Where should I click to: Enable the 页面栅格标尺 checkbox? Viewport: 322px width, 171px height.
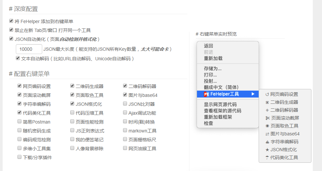[125, 139]
